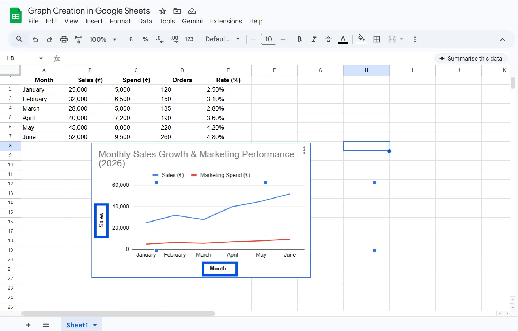The image size is (518, 331).
Task: Star this document as favorite
Action: (163, 11)
